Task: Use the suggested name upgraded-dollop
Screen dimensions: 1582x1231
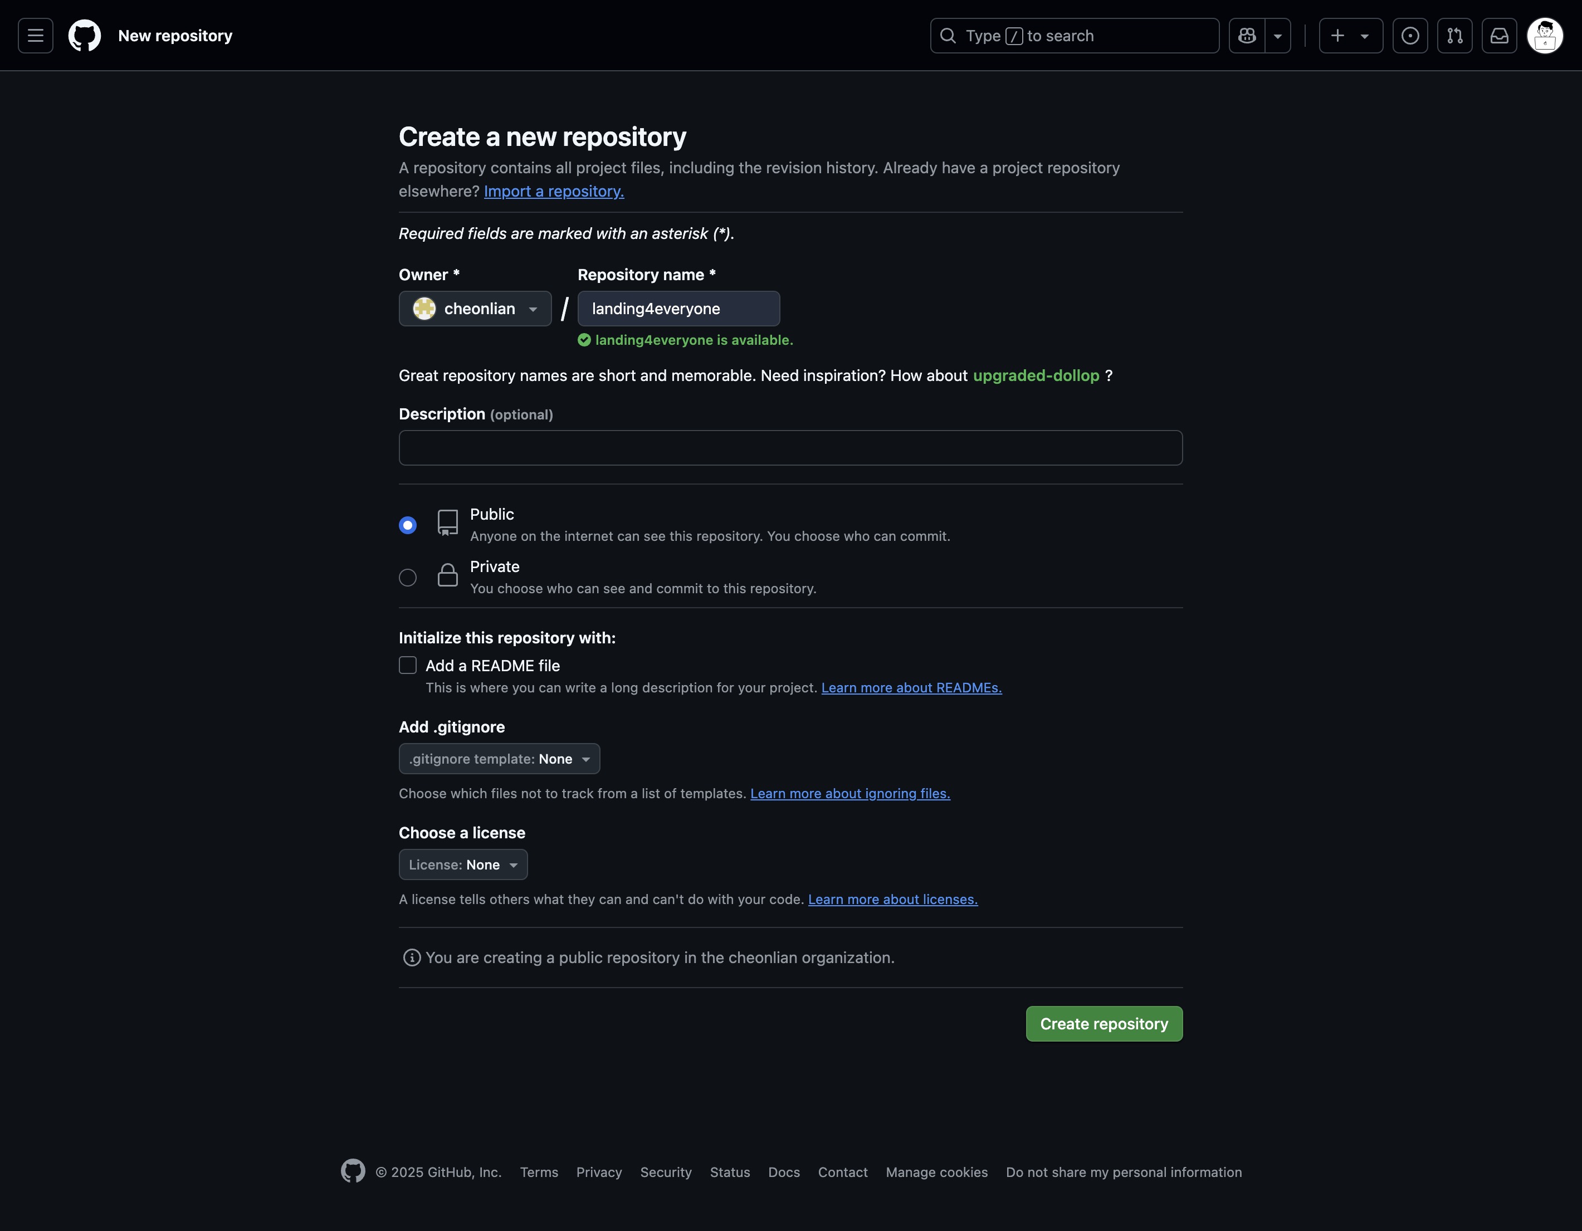Action: tap(1035, 375)
